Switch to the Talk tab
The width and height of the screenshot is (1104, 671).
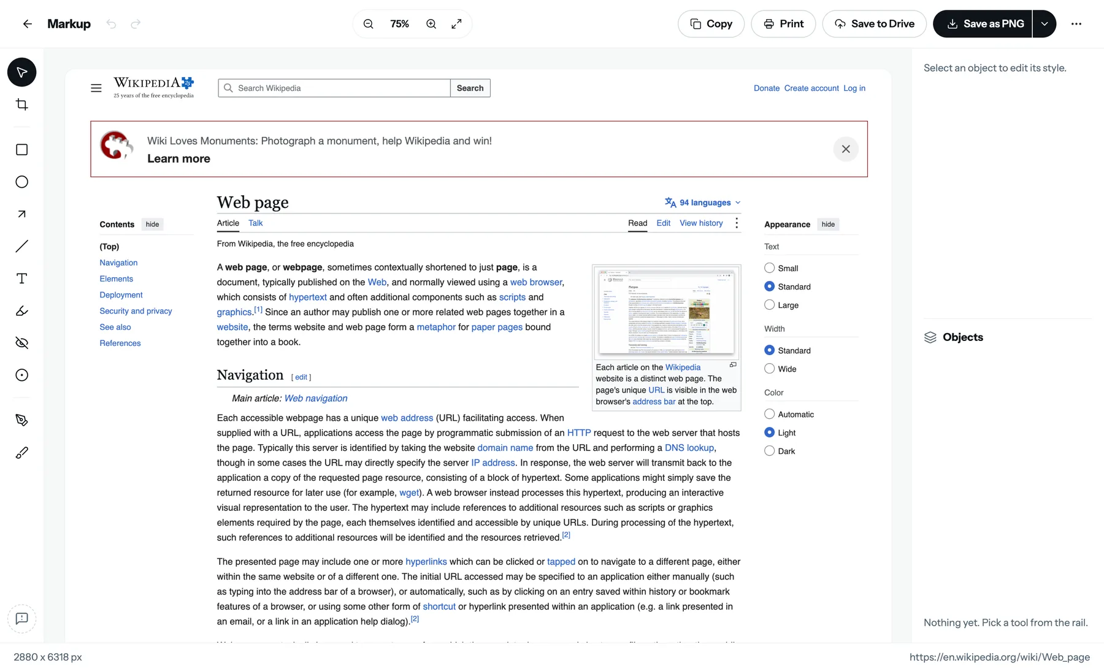255,223
